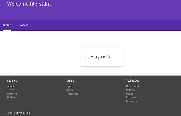The width and height of the screenshot is (181, 116).
Task: Switch to the PROFILE tab
Action: tap(7, 25)
